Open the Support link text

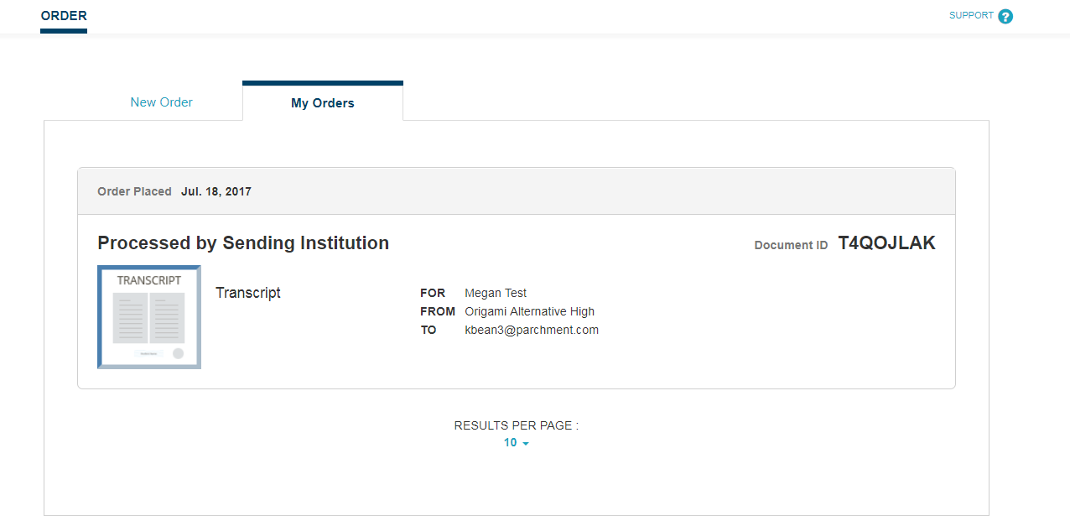971,16
